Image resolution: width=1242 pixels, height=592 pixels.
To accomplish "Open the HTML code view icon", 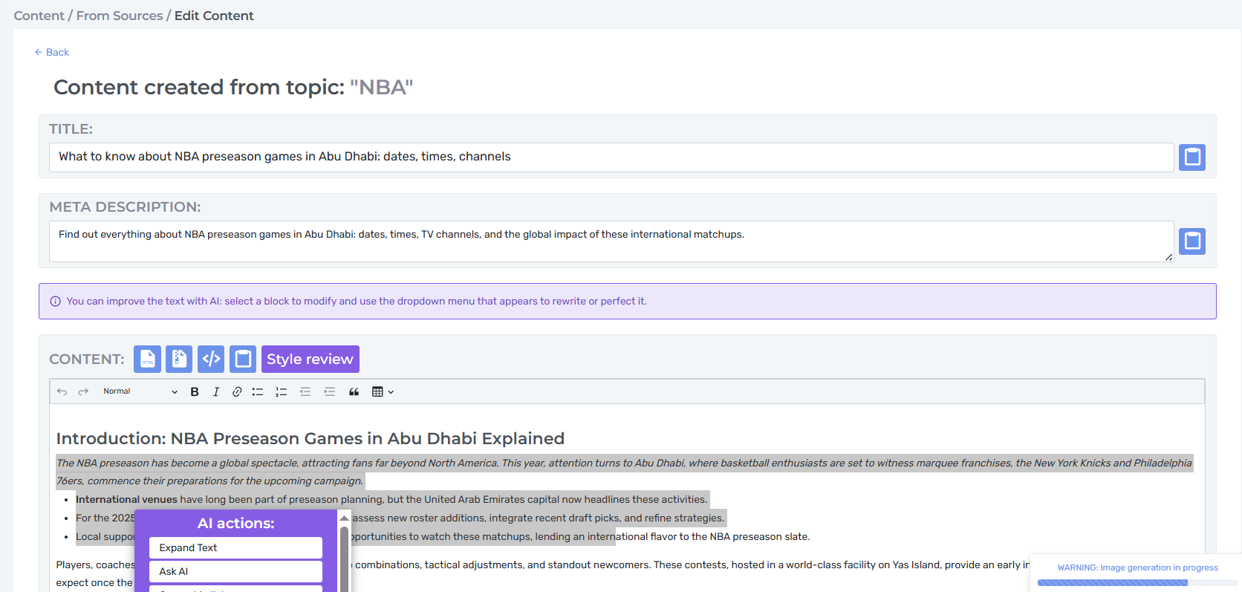I will click(x=211, y=359).
